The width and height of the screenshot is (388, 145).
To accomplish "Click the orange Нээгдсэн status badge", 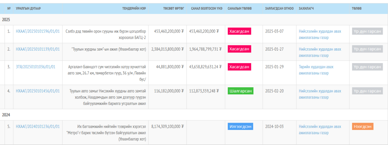I will (x=363, y=126).
